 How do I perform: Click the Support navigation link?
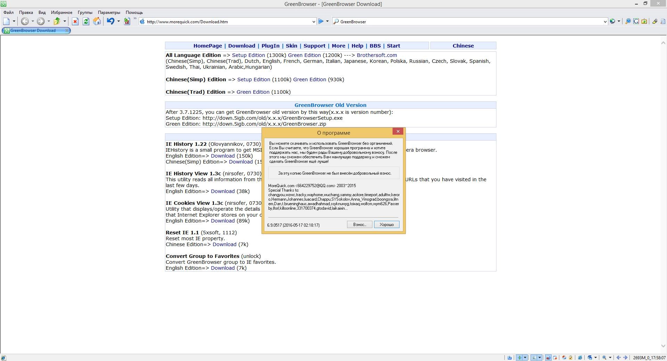(314, 46)
